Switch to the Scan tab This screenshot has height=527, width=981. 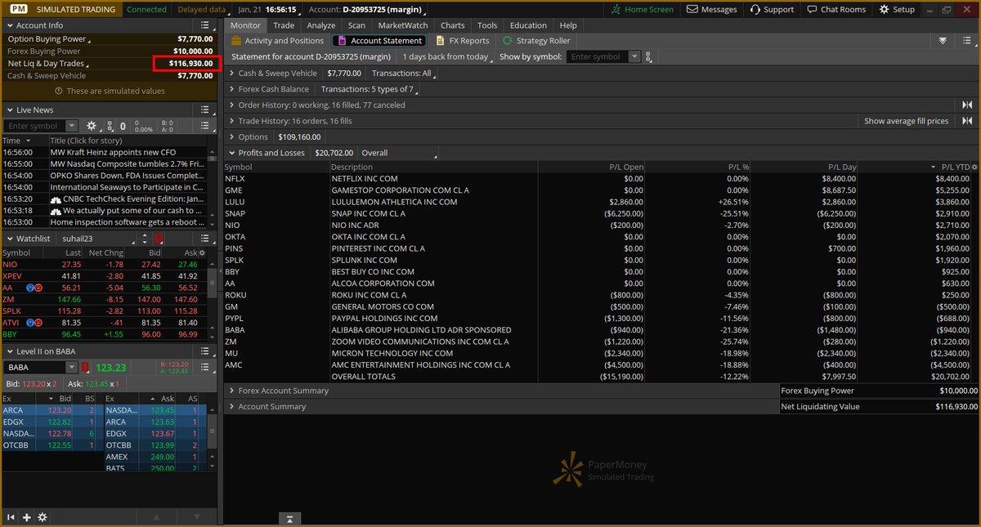coord(356,25)
